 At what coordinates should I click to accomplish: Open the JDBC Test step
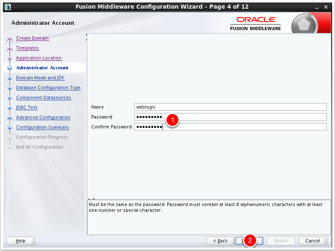(x=26, y=107)
